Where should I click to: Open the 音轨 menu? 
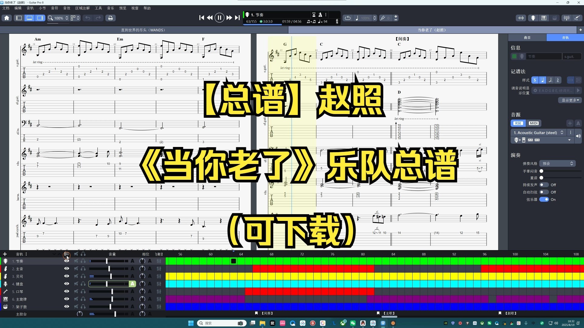tap(30, 8)
